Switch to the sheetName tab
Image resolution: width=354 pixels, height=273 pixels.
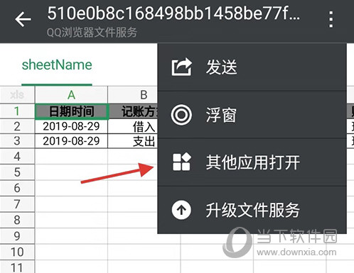click(57, 65)
